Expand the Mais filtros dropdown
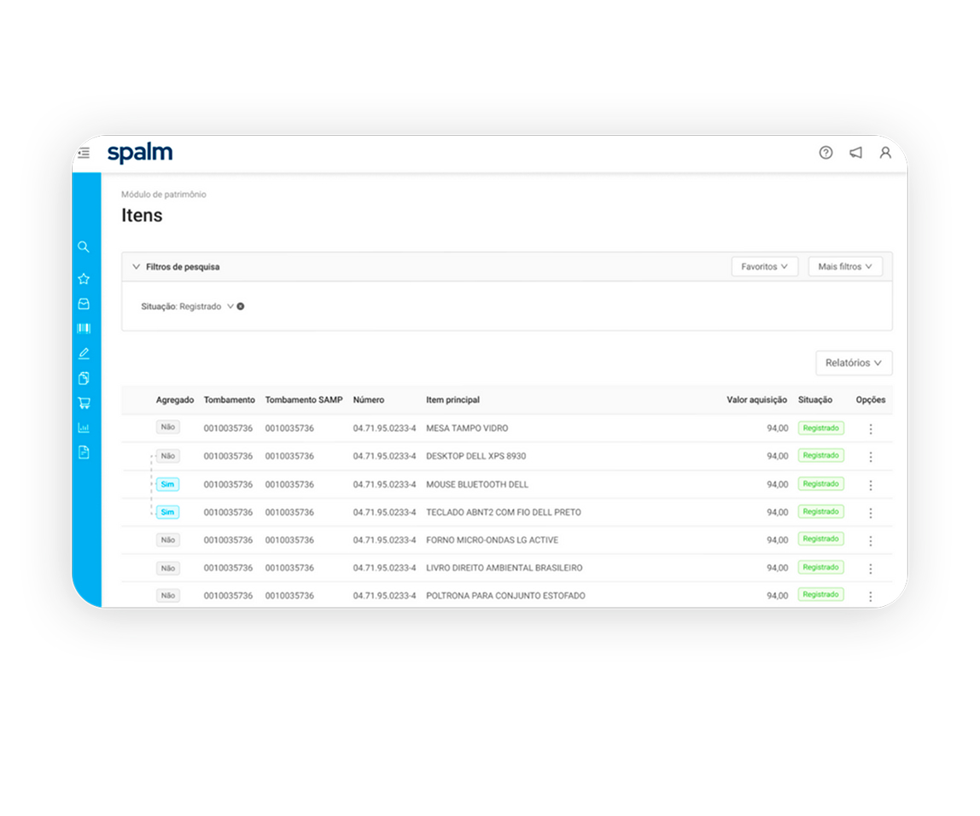This screenshot has height=816, width=980. pyautogui.click(x=844, y=267)
